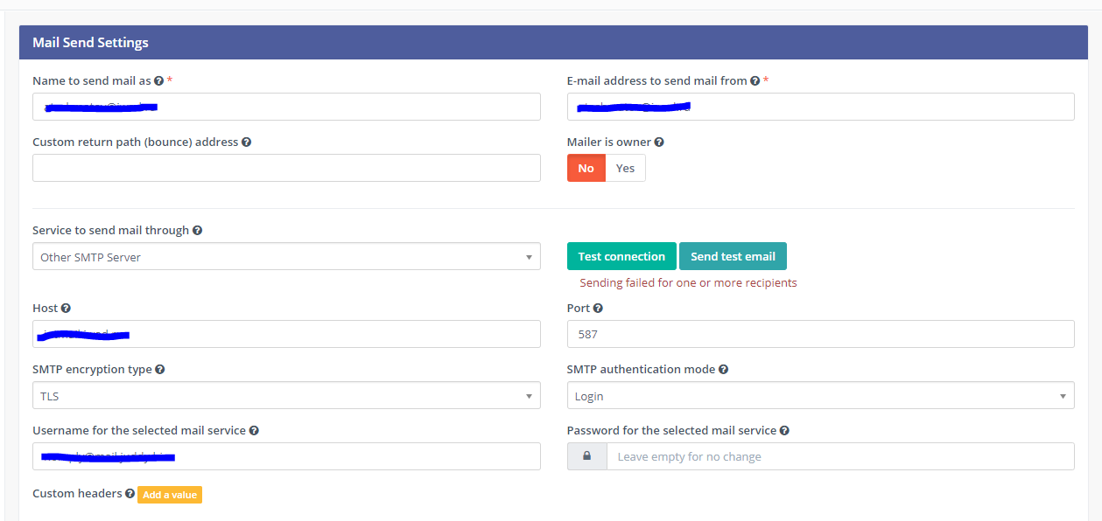Set Mailer is owner to No
Viewport: 1102px width, 521px height.
coord(586,168)
